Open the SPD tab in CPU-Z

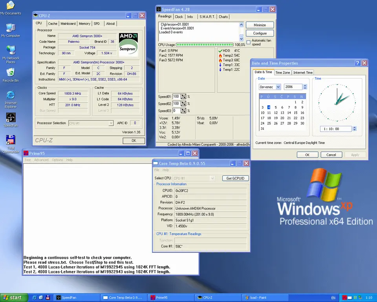(97, 24)
